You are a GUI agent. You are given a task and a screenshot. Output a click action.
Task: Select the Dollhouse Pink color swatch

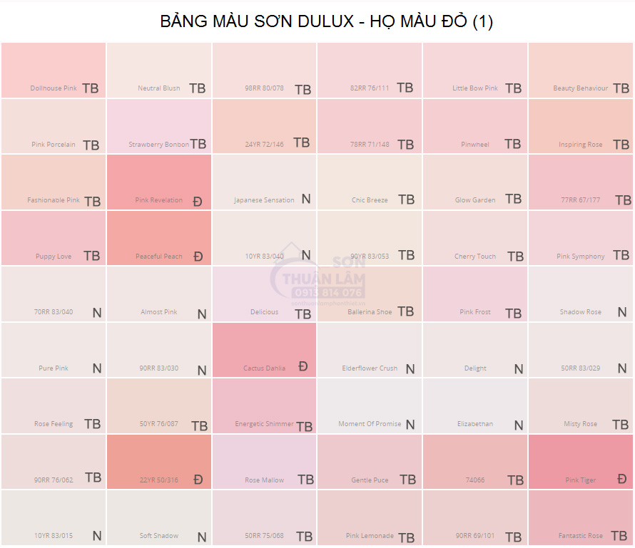pyautogui.click(x=54, y=70)
